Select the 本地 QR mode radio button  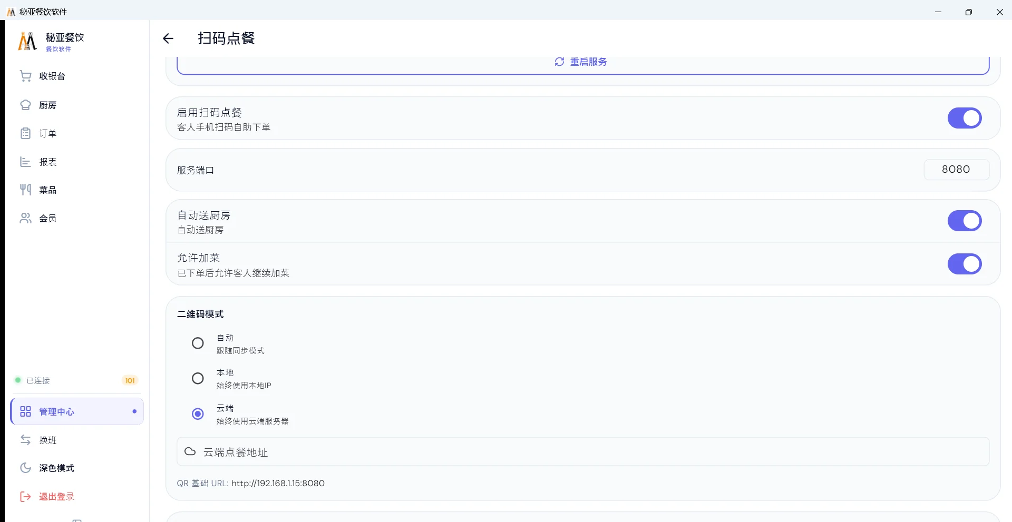198,378
